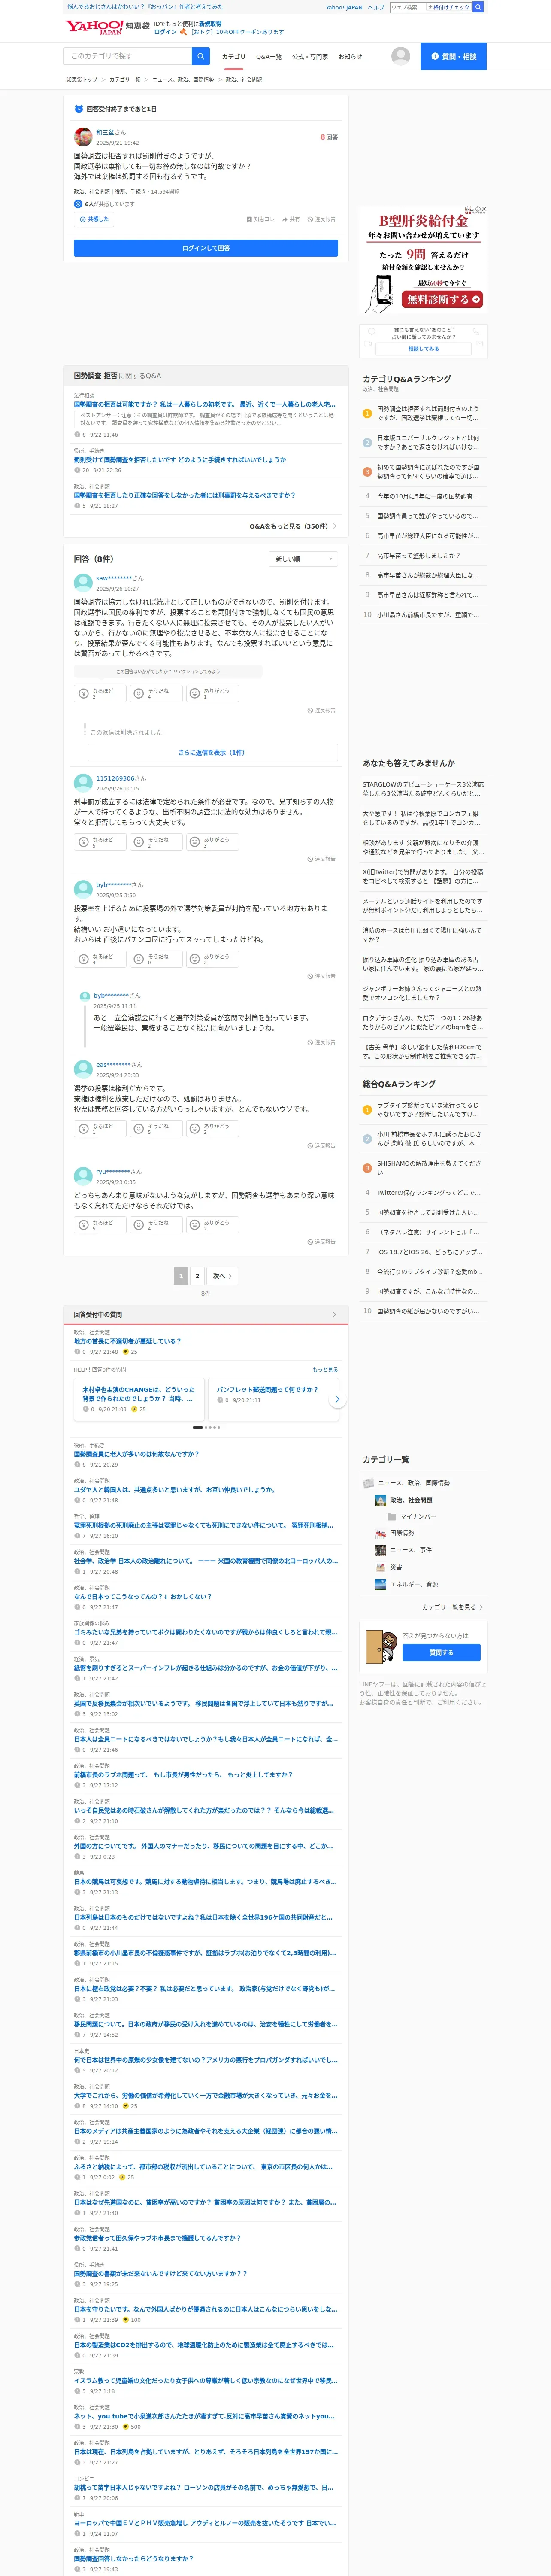Click もっと見る link in HELP section
Viewport: 551px width, 2576px height.
pyautogui.click(x=325, y=1370)
